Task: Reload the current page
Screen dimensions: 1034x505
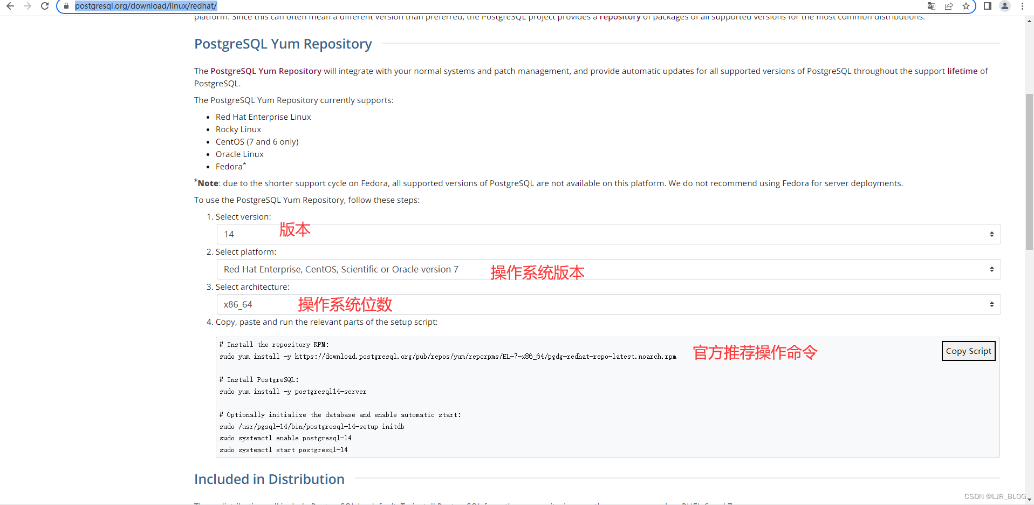Action: tap(45, 6)
